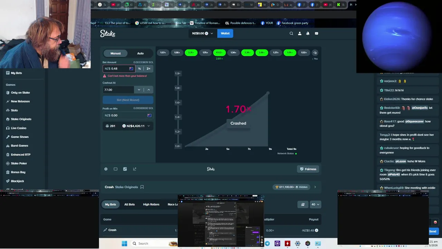442x249 pixels.
Task: Click Bet (Next Round) button
Action: (x=128, y=100)
